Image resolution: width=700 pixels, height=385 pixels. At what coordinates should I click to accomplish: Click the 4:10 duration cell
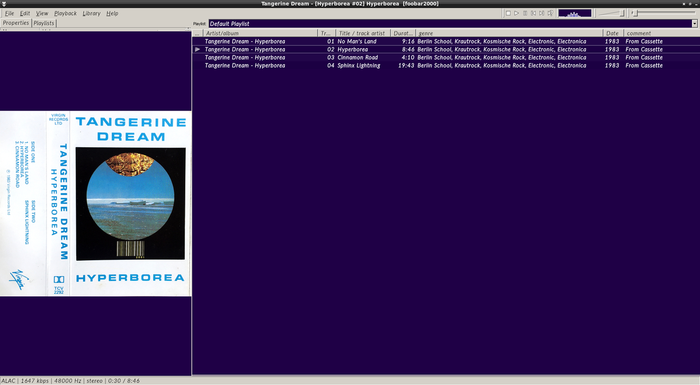coord(408,57)
